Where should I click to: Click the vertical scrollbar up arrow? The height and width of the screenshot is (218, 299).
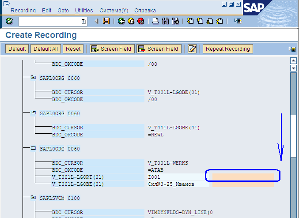point(292,61)
